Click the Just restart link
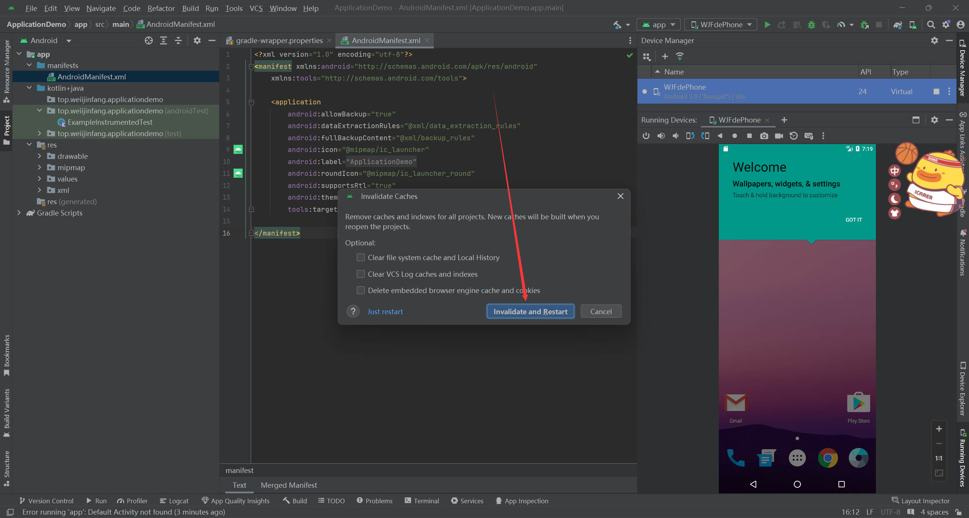The image size is (969, 518). pyautogui.click(x=385, y=312)
